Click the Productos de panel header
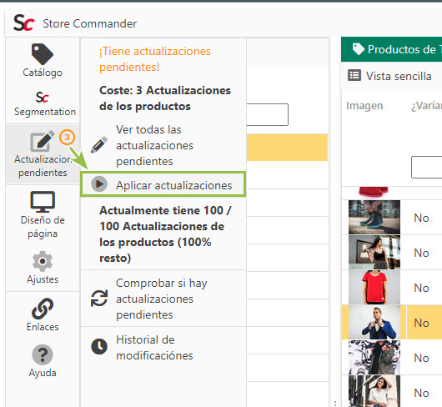This screenshot has height=407, width=442. coord(392,49)
